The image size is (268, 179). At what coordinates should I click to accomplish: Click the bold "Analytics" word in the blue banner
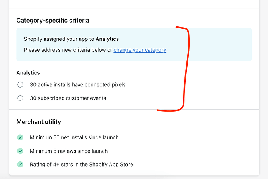tap(107, 39)
